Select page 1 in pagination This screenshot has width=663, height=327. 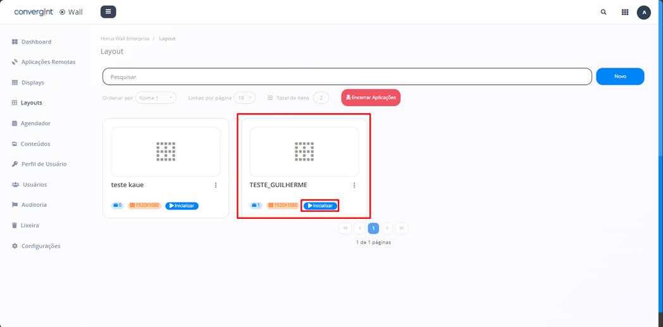pyautogui.click(x=373, y=228)
